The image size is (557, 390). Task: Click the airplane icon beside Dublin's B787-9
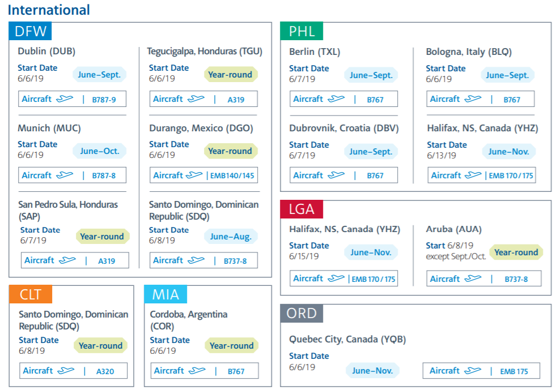(64, 99)
